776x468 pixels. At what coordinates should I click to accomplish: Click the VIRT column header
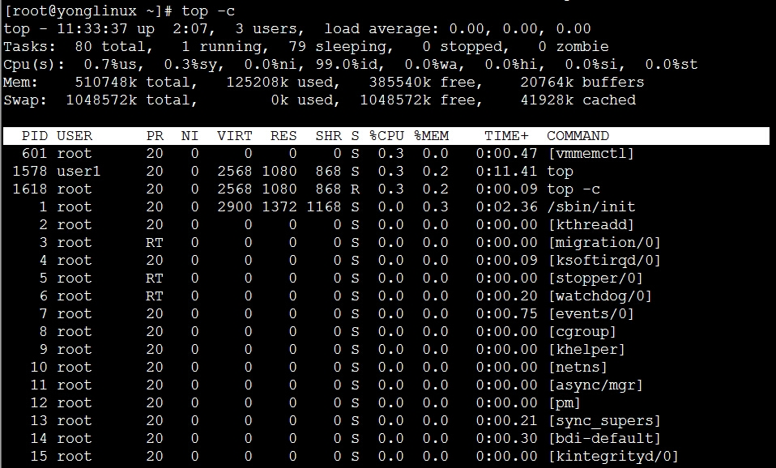click(x=235, y=135)
